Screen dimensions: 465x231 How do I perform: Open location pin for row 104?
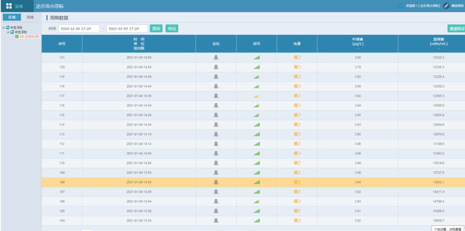(216, 221)
